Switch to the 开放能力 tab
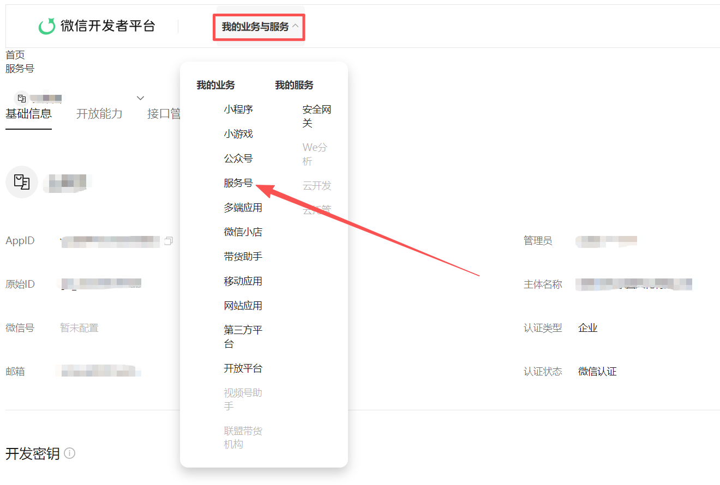The height and width of the screenshot is (485, 720). pos(99,114)
